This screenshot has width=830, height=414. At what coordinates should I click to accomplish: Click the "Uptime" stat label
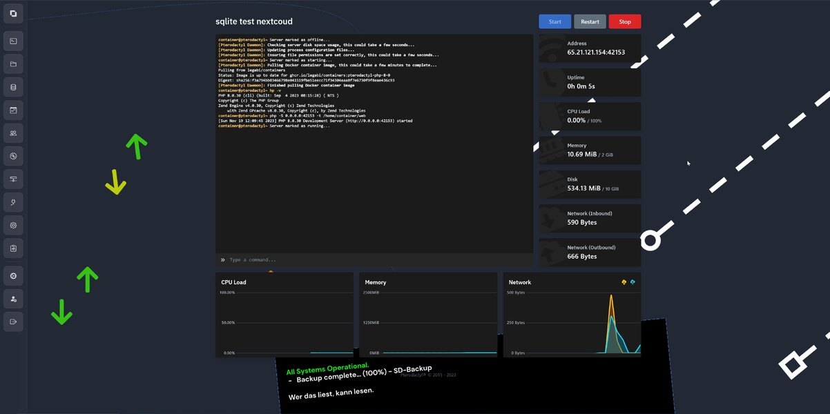click(576, 77)
